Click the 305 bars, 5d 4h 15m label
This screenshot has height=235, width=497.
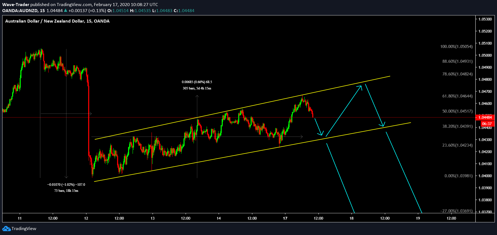point(197,88)
